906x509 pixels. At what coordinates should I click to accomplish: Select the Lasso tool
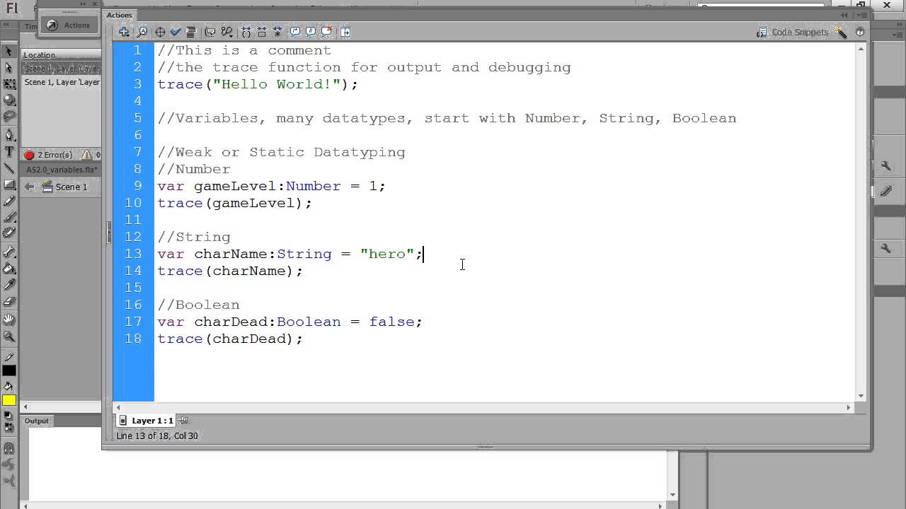9,117
